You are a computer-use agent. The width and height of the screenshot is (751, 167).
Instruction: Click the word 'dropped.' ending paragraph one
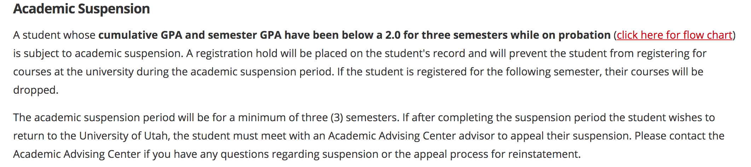coord(35,90)
